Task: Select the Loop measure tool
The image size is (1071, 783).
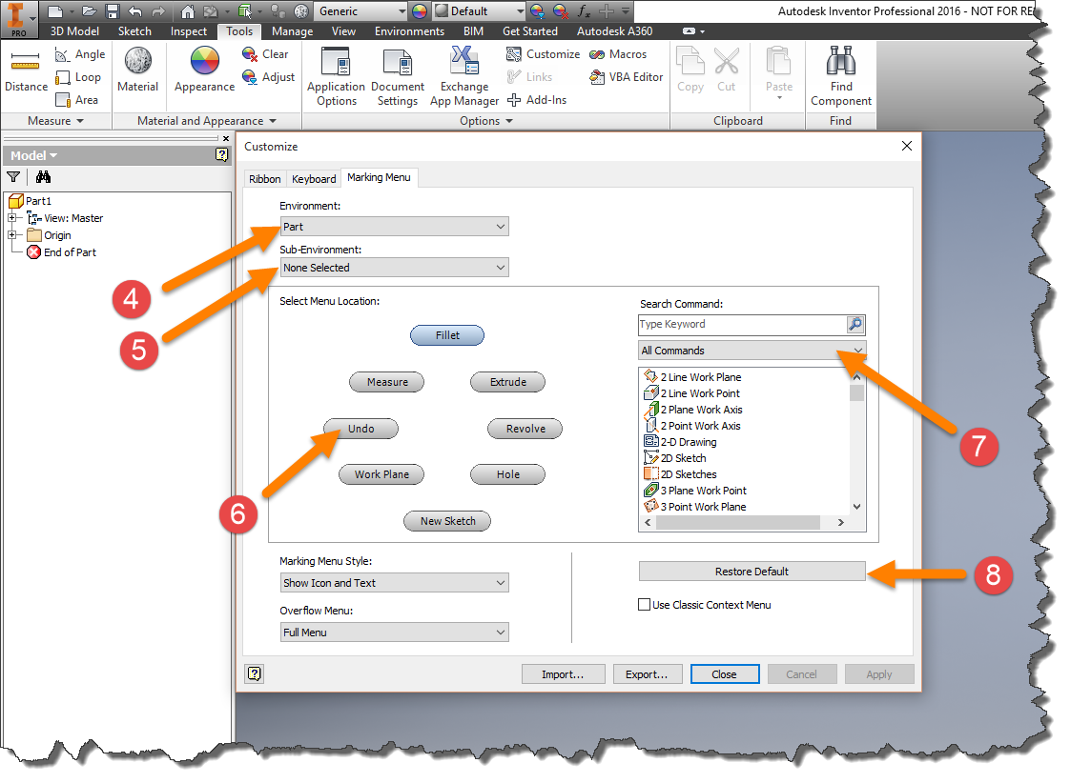Action: 78,77
